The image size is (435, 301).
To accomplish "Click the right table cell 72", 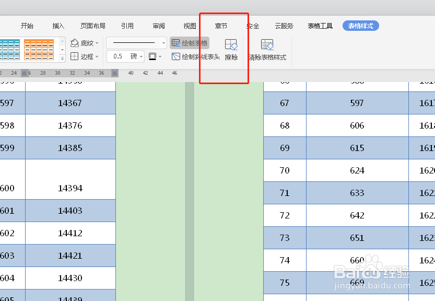I will [285, 215].
